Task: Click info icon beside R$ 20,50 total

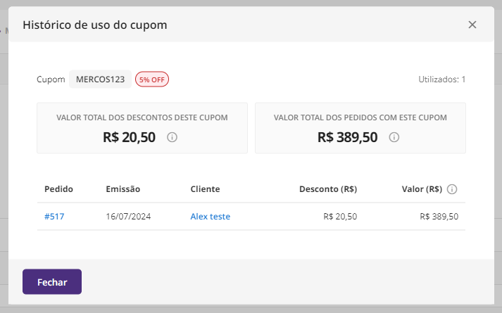Action: pos(172,137)
